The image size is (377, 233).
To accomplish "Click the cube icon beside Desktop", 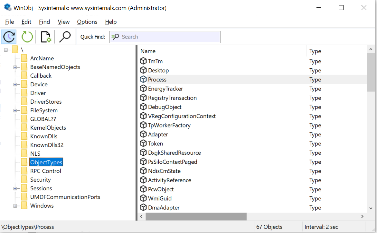I will pos(143,70).
